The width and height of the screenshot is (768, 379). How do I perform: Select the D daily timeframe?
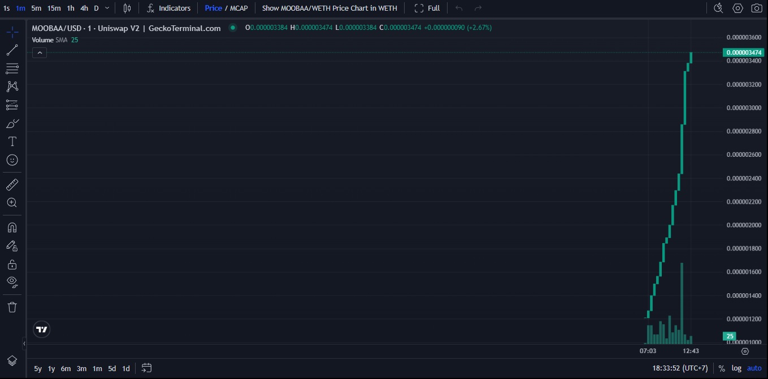[x=96, y=8]
